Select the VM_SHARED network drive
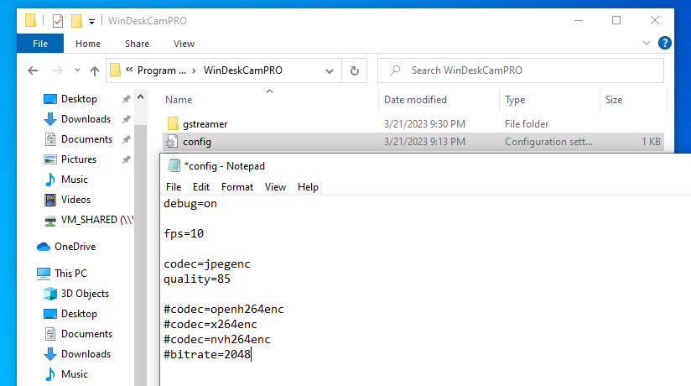 click(x=90, y=220)
